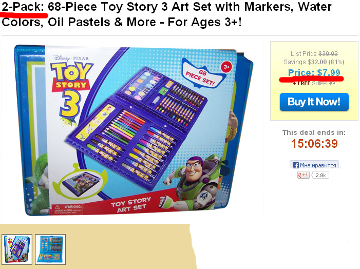
Task: Click the red 3+ age badge
Action: (x=226, y=67)
